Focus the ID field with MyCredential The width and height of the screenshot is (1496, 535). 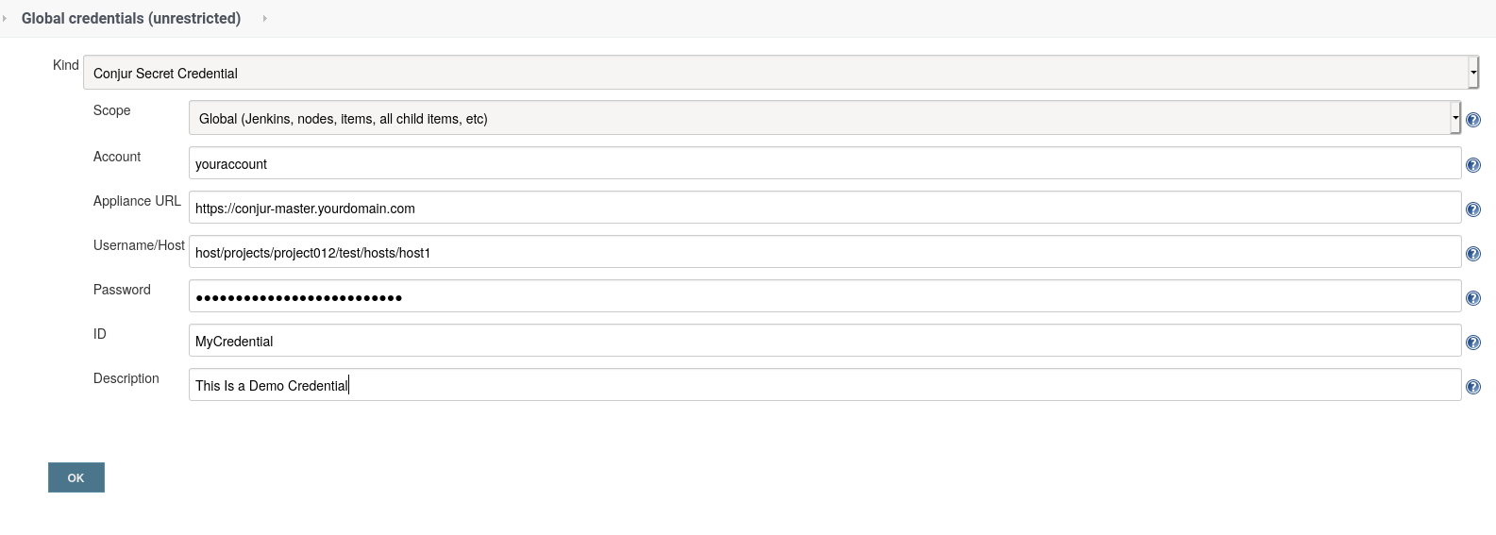pos(825,341)
